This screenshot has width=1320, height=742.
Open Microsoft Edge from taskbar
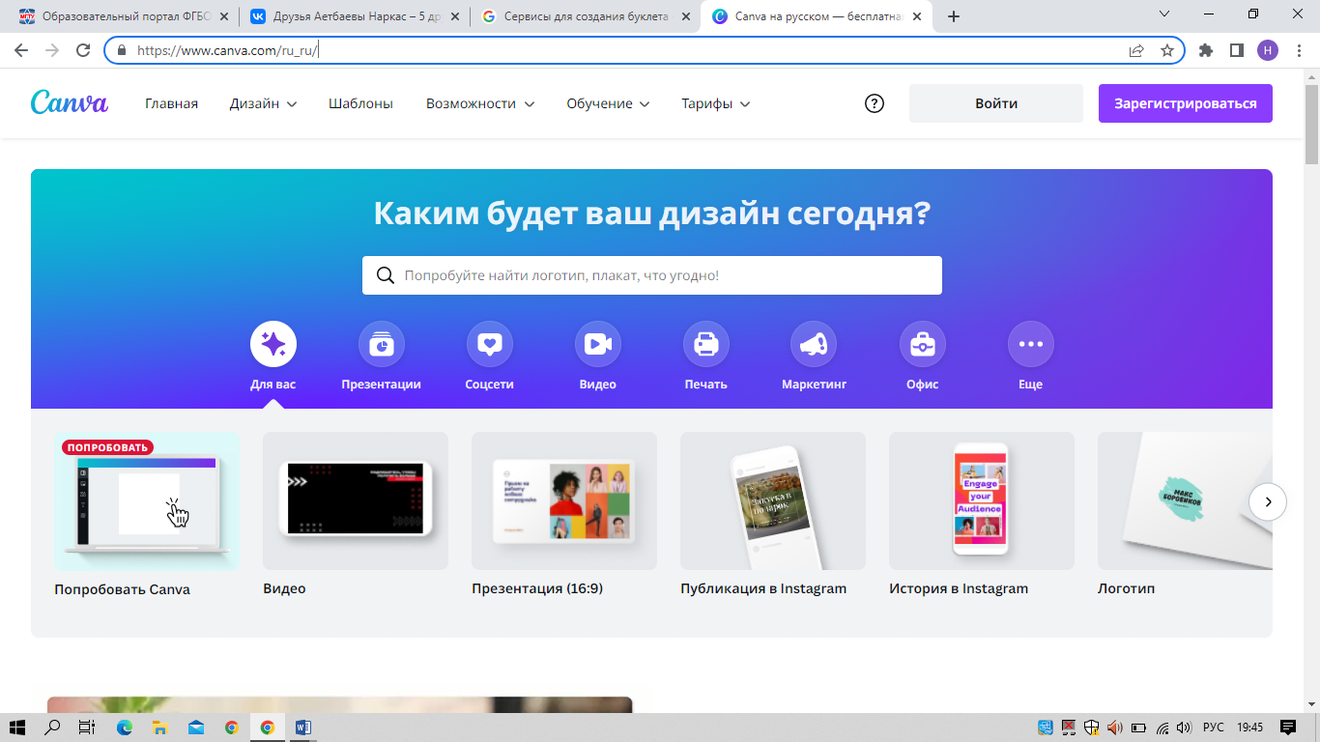click(x=124, y=728)
